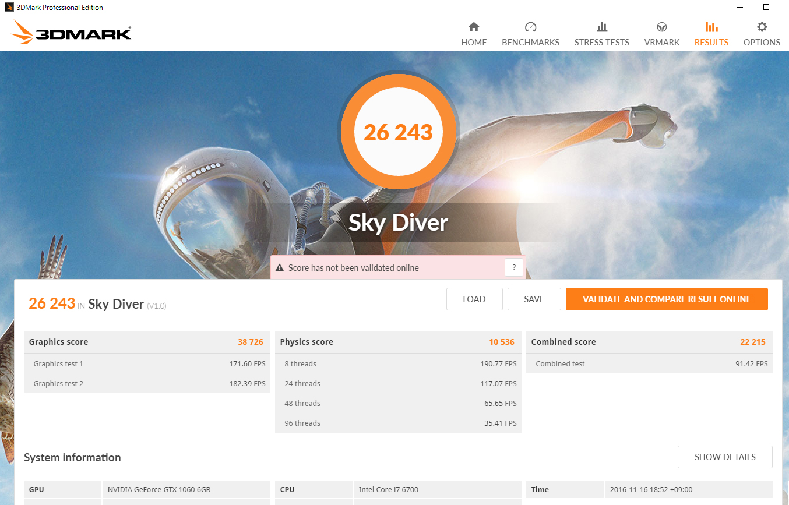Select the '48 threads' row label
The image size is (789, 505).
(302, 404)
